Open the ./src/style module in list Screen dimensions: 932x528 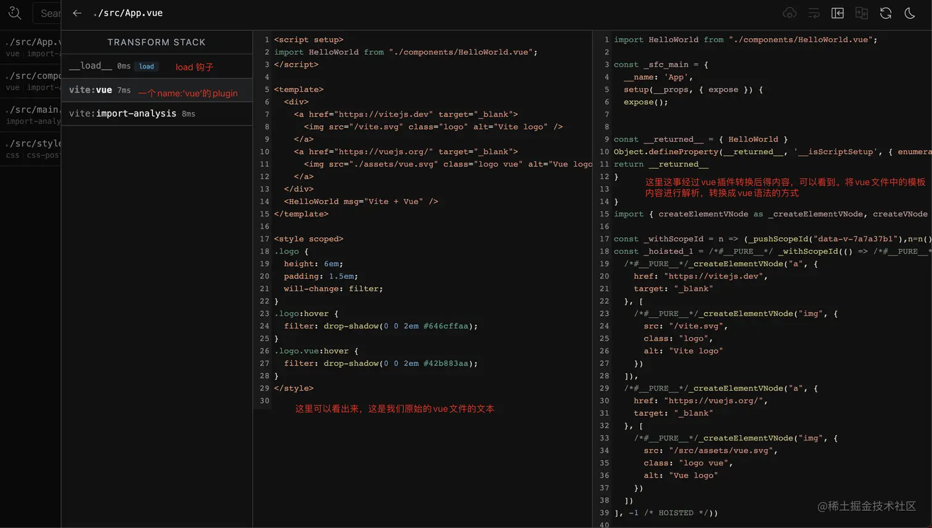click(x=30, y=148)
